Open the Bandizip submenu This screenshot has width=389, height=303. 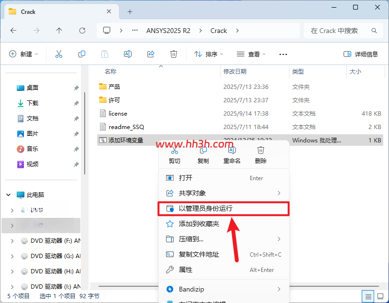pos(223,289)
